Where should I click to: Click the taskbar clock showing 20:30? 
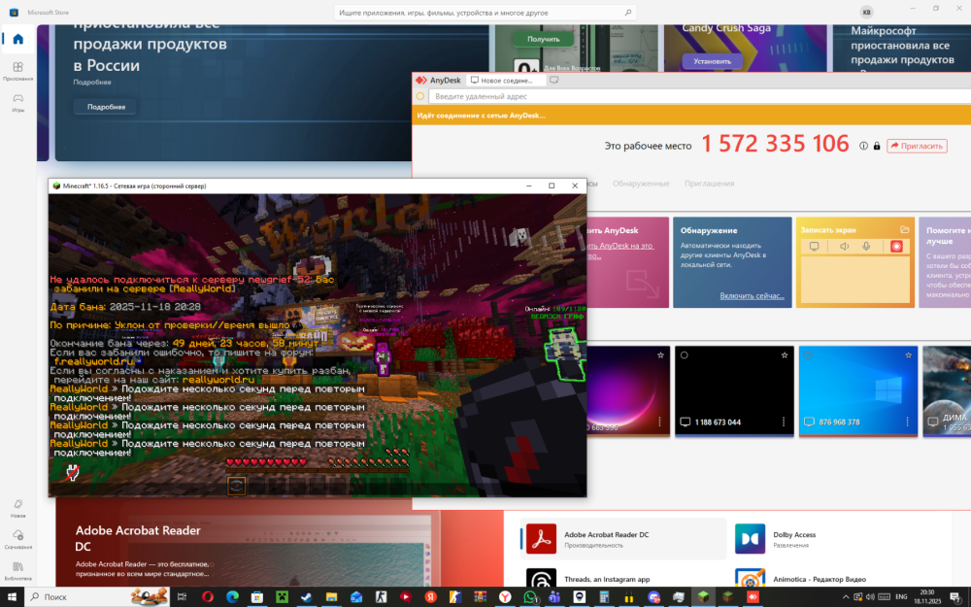tap(927, 597)
